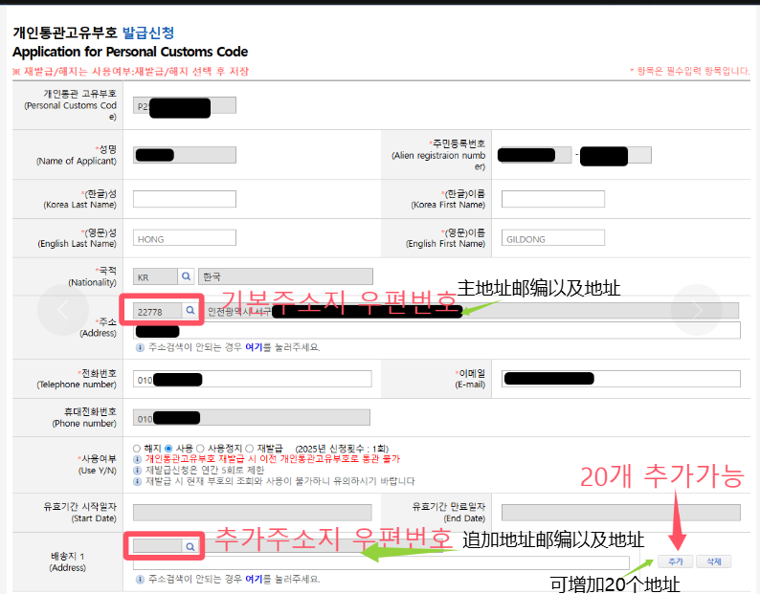Click 여기 link under main address
Viewport: 760px width, 594px height.
pos(254,347)
